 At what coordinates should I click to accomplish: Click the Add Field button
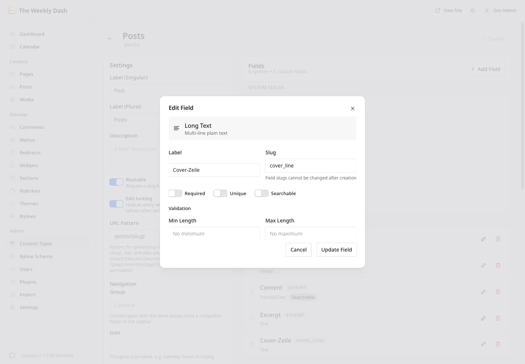pyautogui.click(x=485, y=69)
